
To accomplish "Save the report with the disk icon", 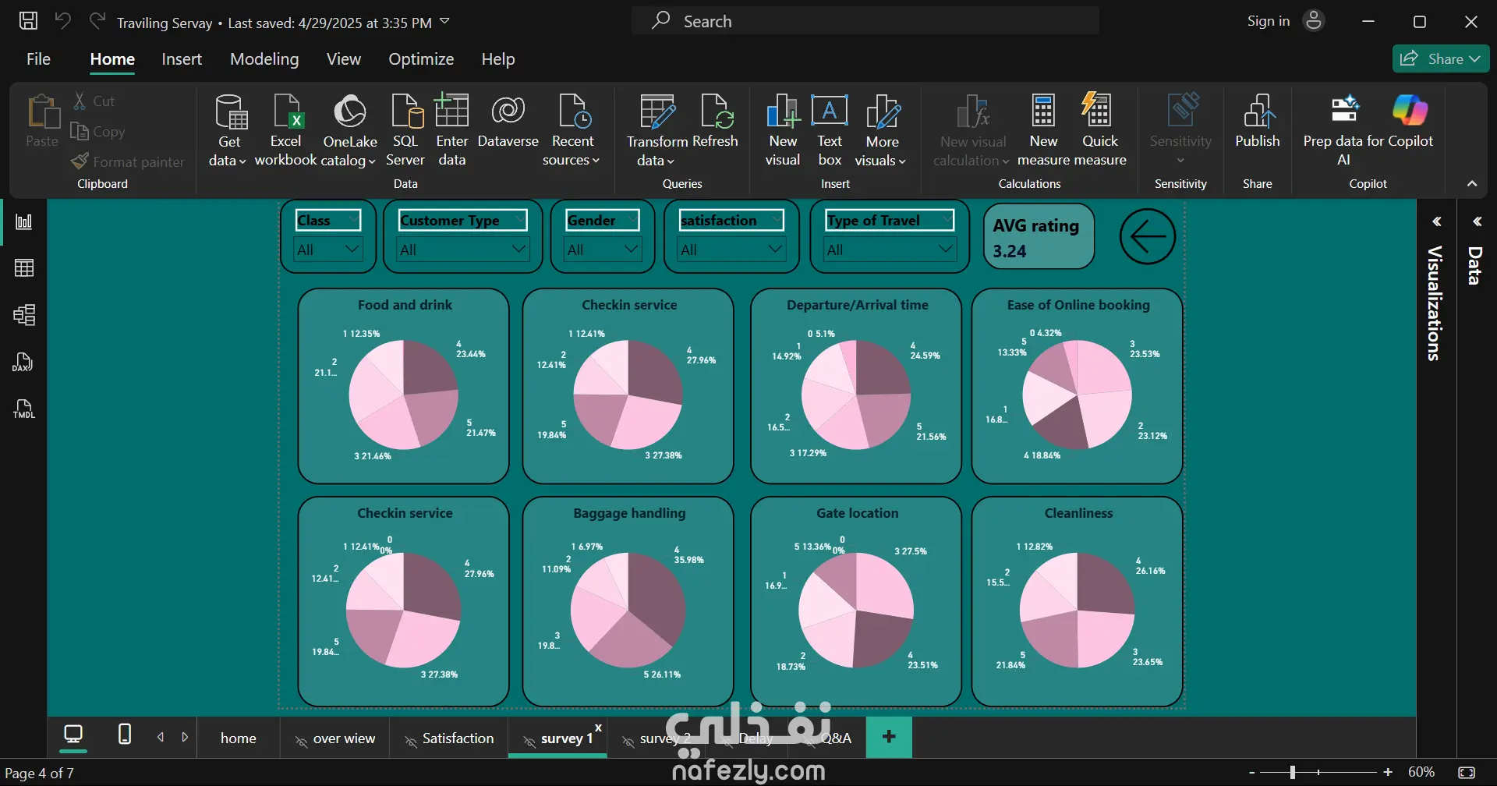I will 28,21.
